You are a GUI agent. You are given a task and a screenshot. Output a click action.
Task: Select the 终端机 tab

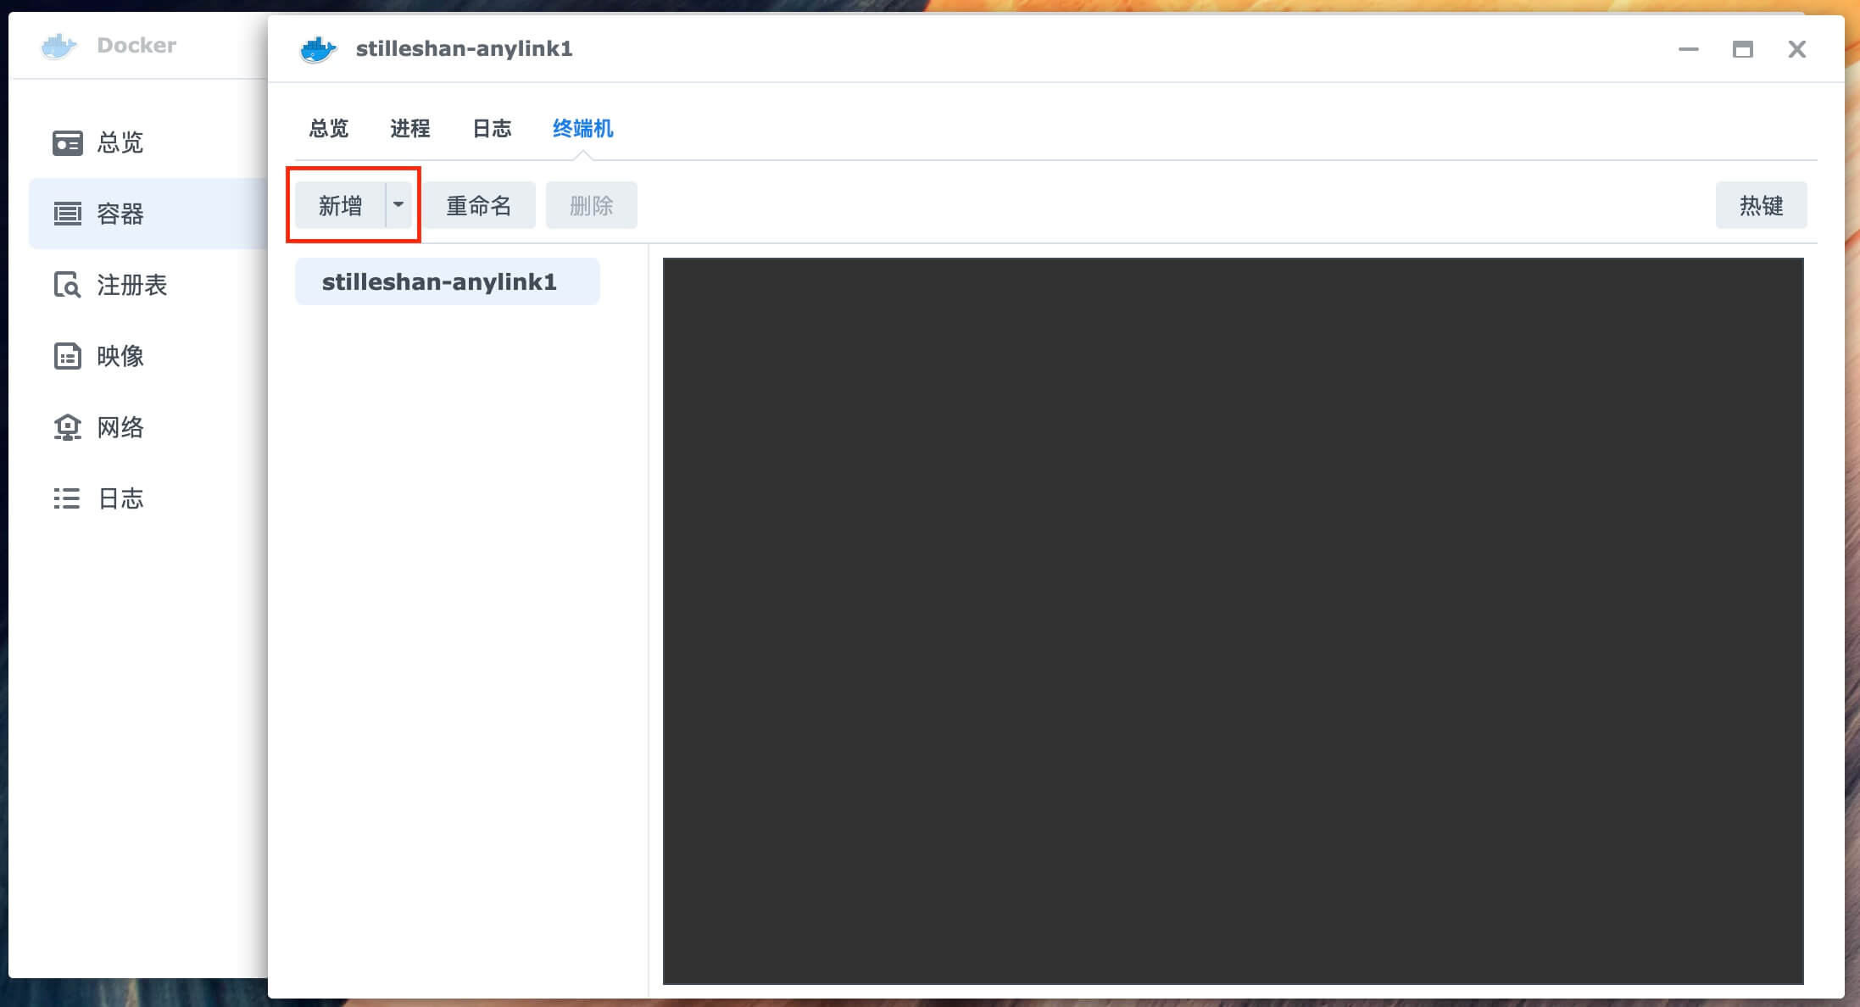582,129
